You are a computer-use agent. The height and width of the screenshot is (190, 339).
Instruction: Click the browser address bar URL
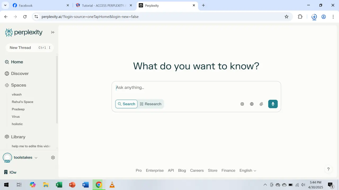(90, 17)
